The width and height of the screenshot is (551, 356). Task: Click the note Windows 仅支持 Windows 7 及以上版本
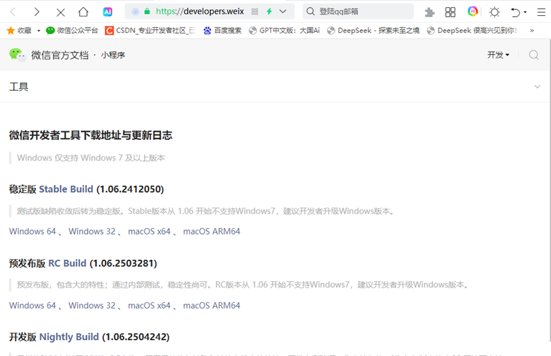[91, 158]
